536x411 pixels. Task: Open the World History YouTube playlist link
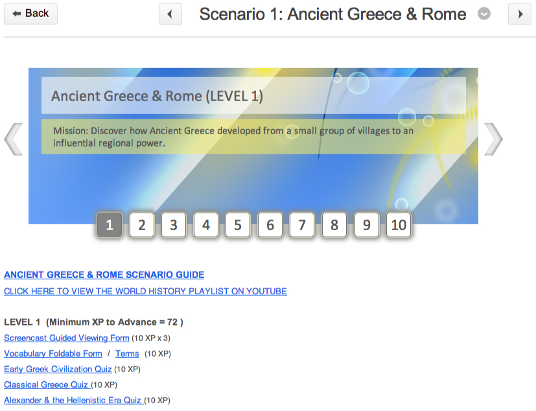145,291
